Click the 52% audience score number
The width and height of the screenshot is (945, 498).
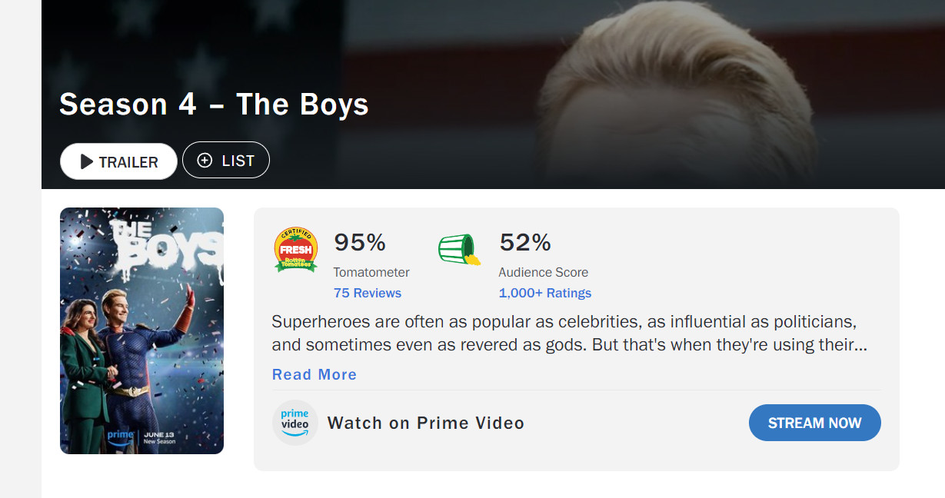click(525, 243)
